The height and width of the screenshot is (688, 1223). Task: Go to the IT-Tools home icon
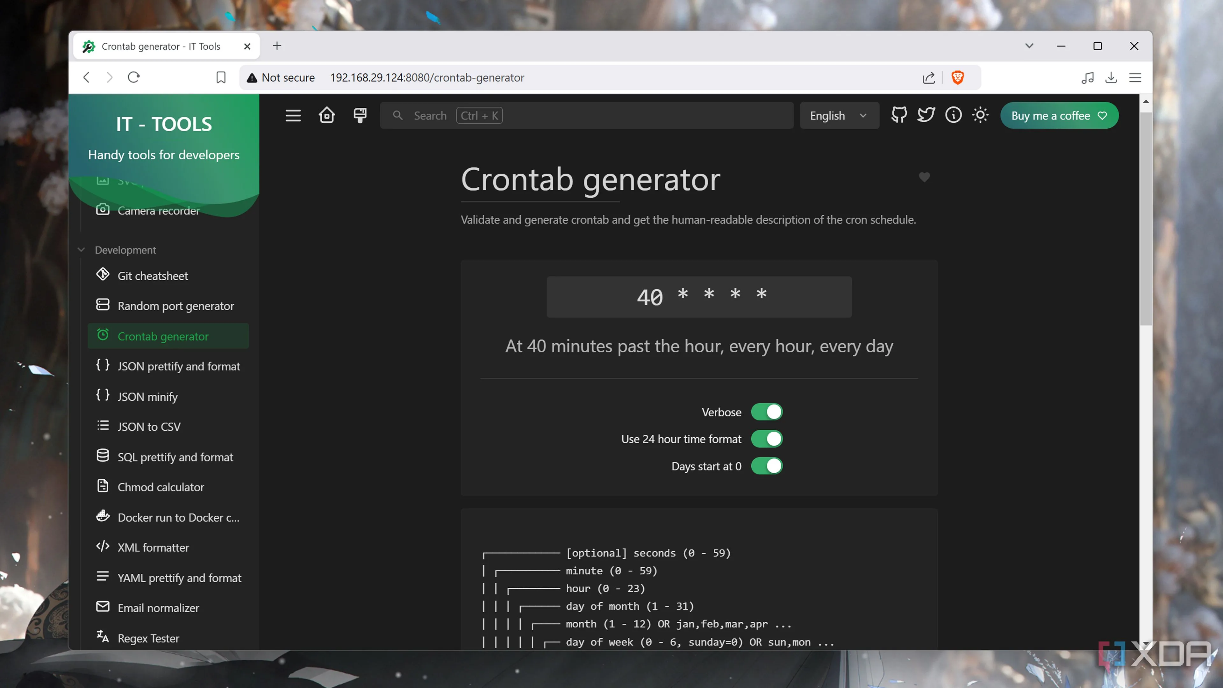(x=327, y=115)
